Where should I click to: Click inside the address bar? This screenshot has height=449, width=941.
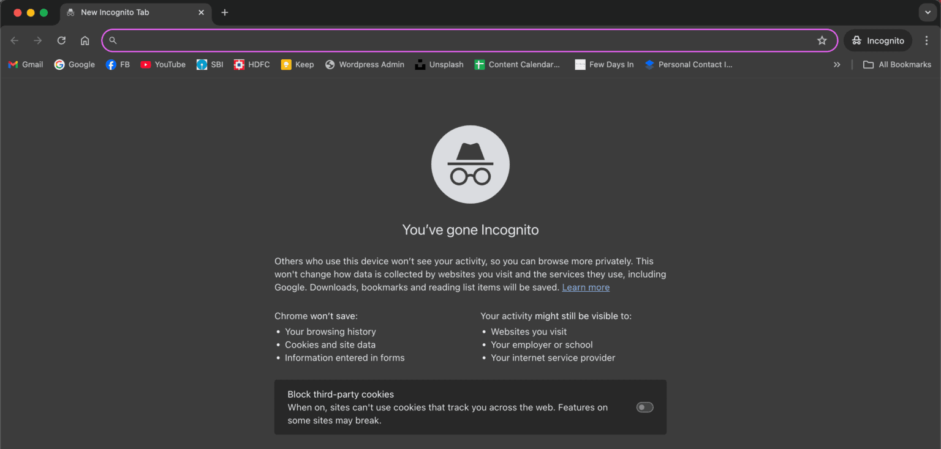click(429, 40)
